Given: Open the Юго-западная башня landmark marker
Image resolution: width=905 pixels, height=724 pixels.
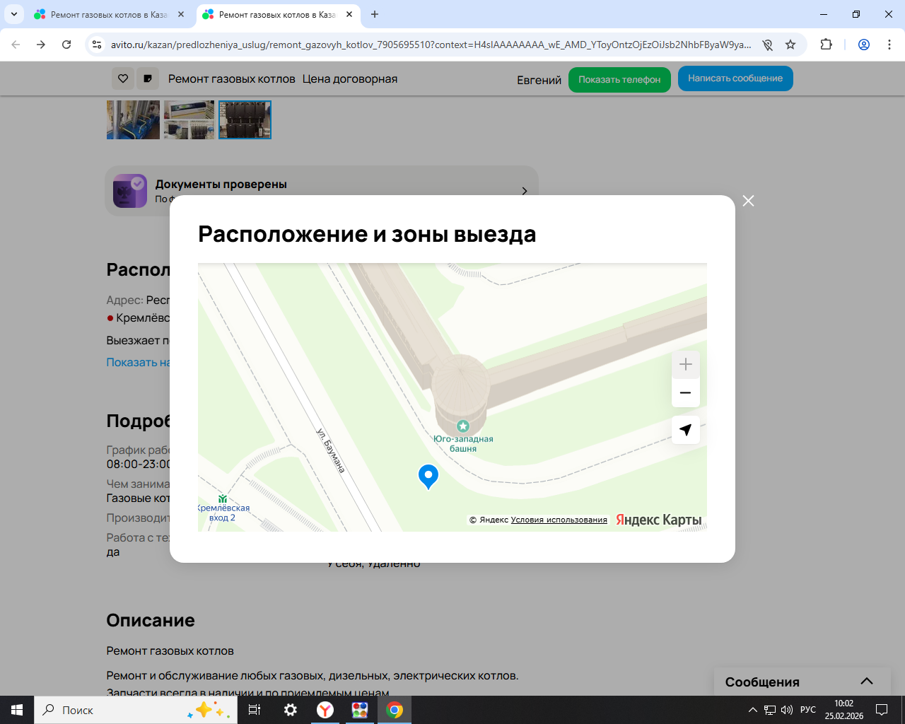Looking at the screenshot, I should [463, 426].
